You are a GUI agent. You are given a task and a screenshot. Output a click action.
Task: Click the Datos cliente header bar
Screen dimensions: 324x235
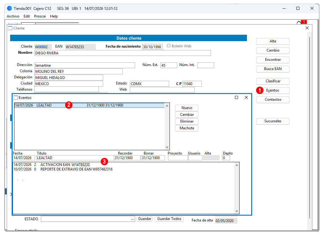(x=129, y=38)
